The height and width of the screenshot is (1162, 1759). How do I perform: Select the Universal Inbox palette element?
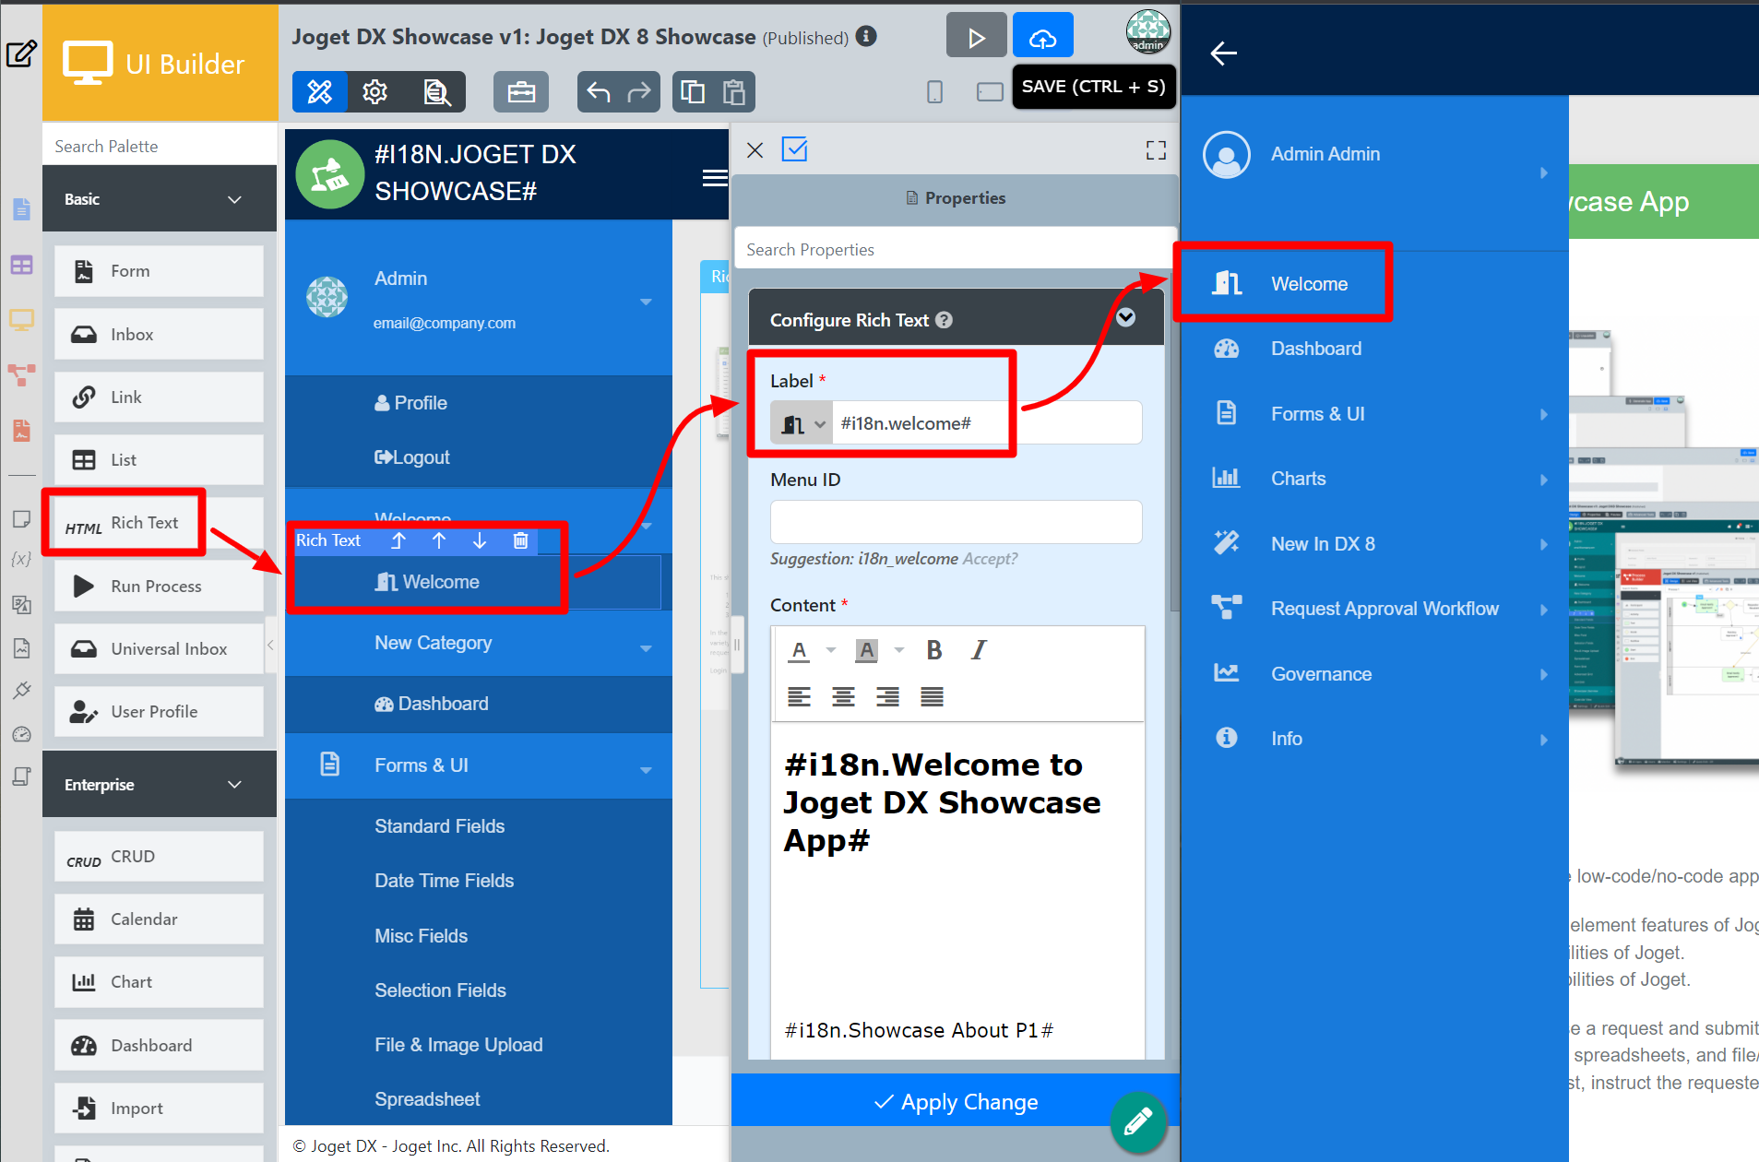pos(159,649)
